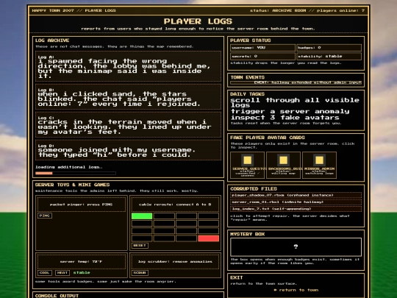This screenshot has width=397, height=298.
Task: Select the green cable node A
Action: coord(142,216)
